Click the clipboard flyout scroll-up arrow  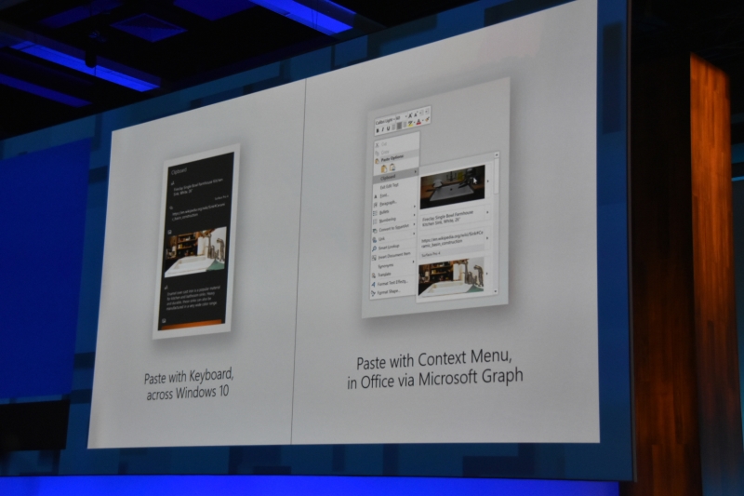pyautogui.click(x=497, y=154)
